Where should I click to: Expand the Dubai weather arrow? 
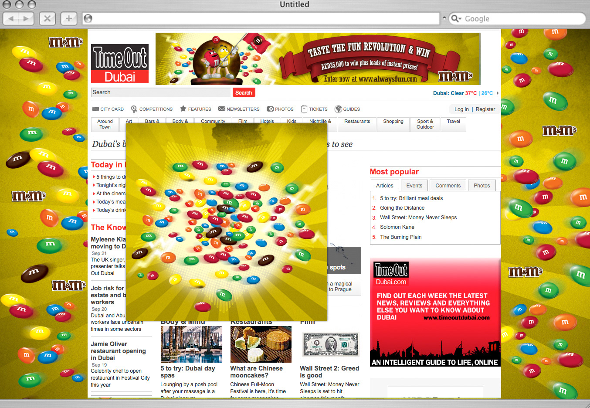498,93
